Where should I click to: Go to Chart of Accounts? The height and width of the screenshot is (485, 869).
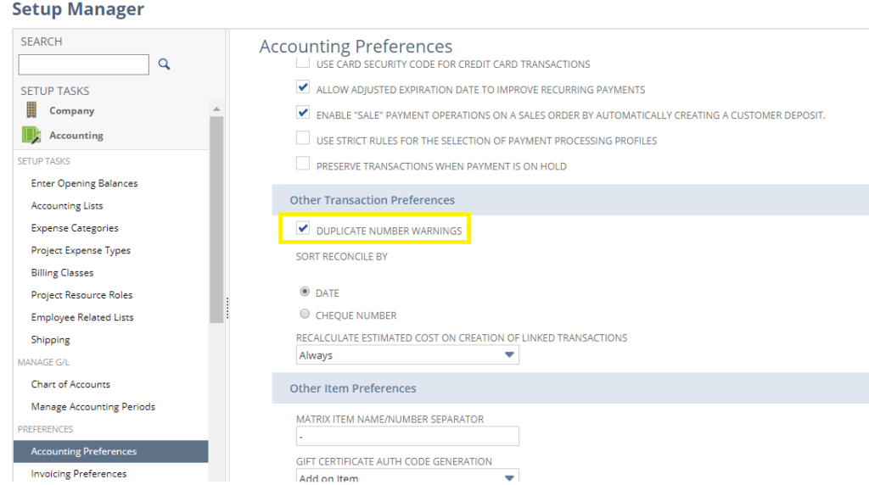[x=70, y=384]
